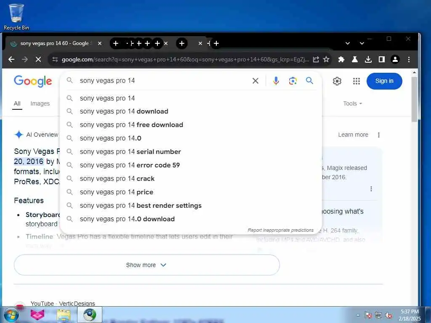This screenshot has width=431, height=323.
Task: Open the Recycle Bin desktop icon
Action: pos(16,17)
